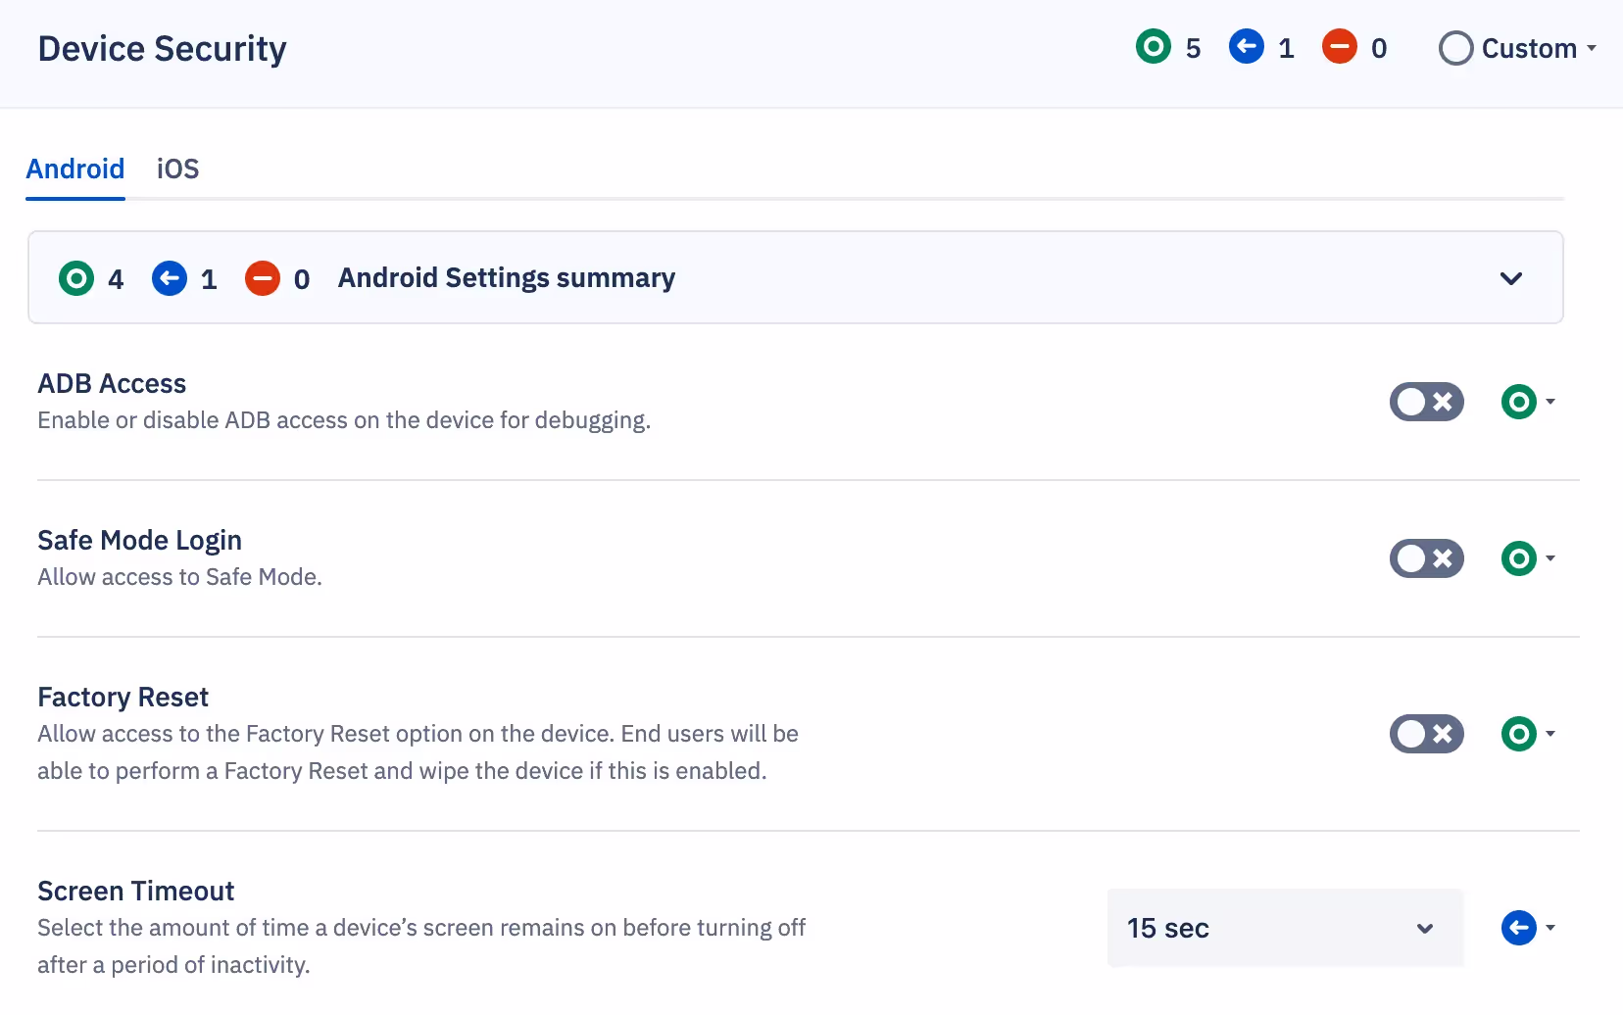1623x1015 pixels.
Task: Click the red minus icon in header
Action: pyautogui.click(x=1340, y=46)
